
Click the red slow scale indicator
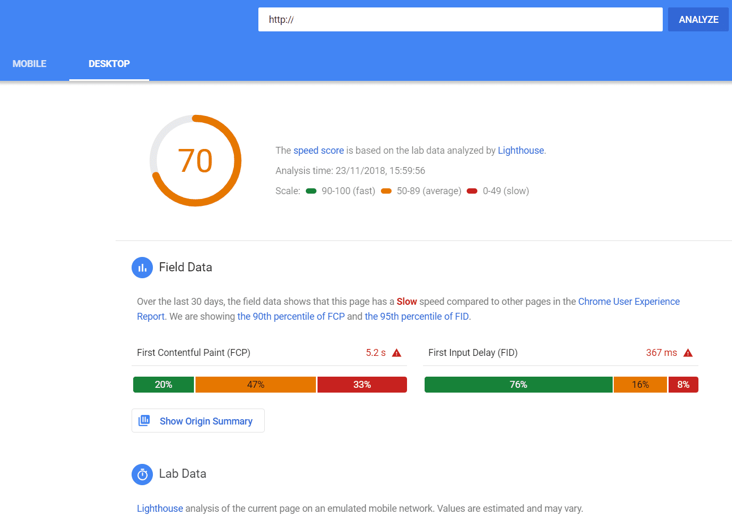point(472,191)
